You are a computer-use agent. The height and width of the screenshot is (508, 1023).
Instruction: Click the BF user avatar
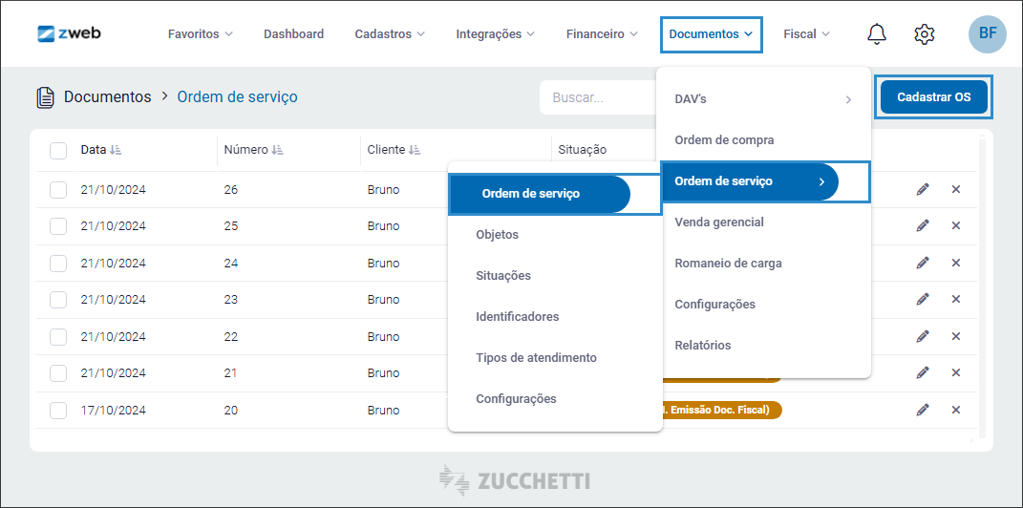pyautogui.click(x=987, y=34)
